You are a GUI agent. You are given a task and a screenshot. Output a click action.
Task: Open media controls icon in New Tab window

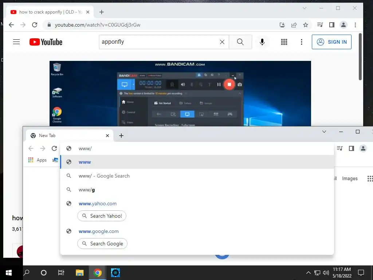(340, 148)
